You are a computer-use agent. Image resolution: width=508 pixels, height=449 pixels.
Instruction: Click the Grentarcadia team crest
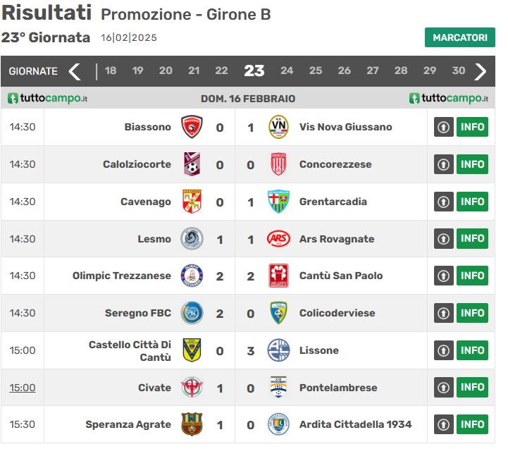point(278,202)
